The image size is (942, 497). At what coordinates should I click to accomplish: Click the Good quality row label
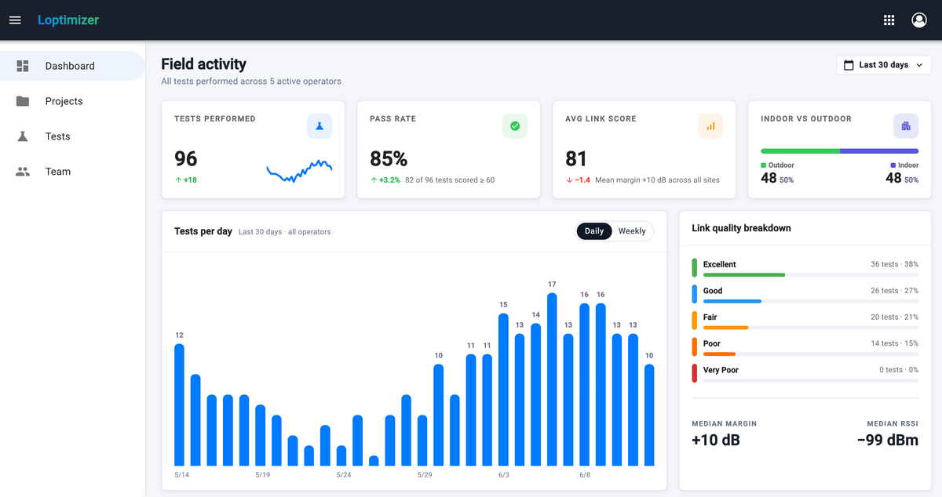point(713,291)
